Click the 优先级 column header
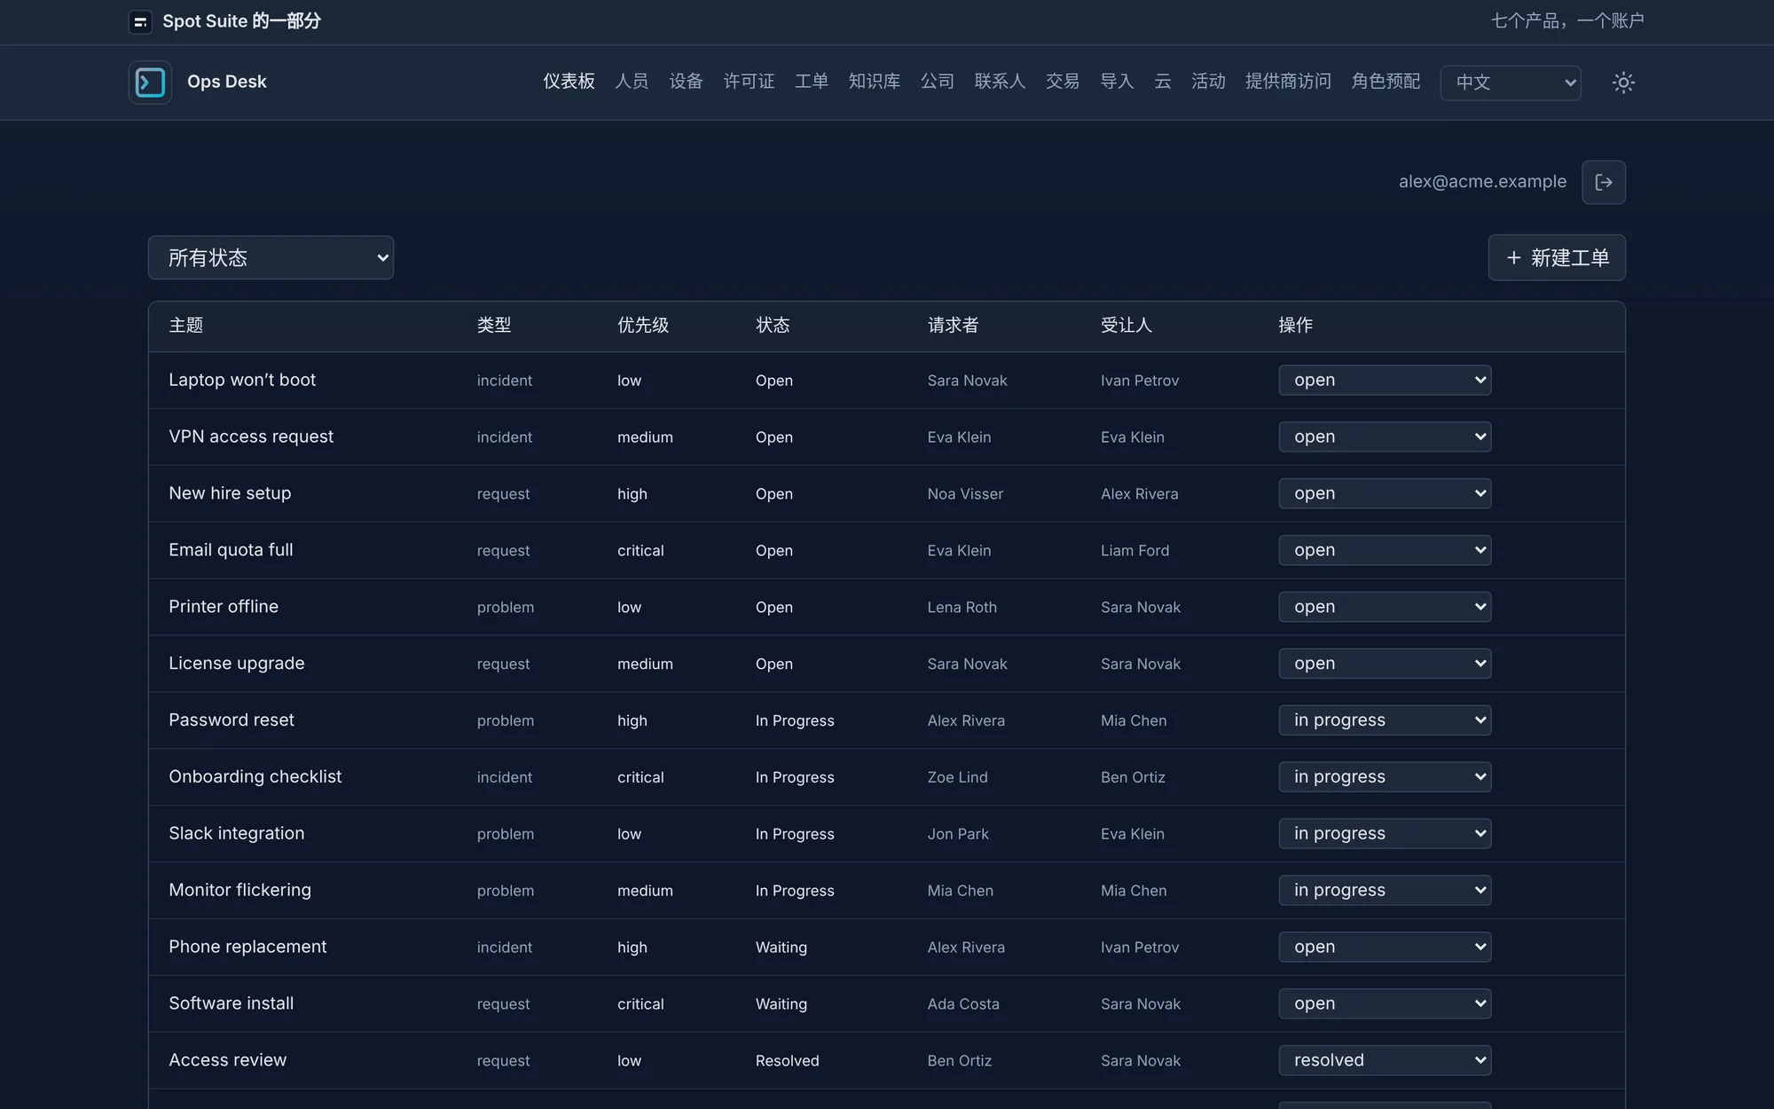1774x1109 pixels. click(643, 326)
